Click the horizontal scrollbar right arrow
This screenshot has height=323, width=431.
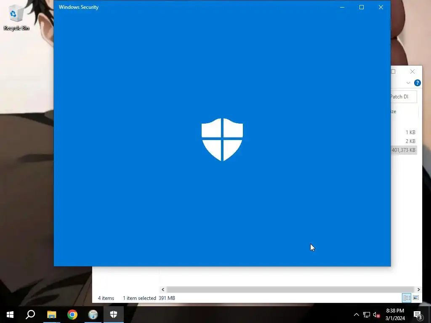418,289
